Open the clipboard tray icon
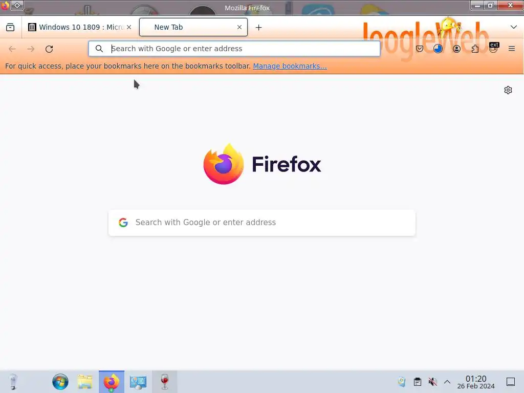 pos(418,382)
